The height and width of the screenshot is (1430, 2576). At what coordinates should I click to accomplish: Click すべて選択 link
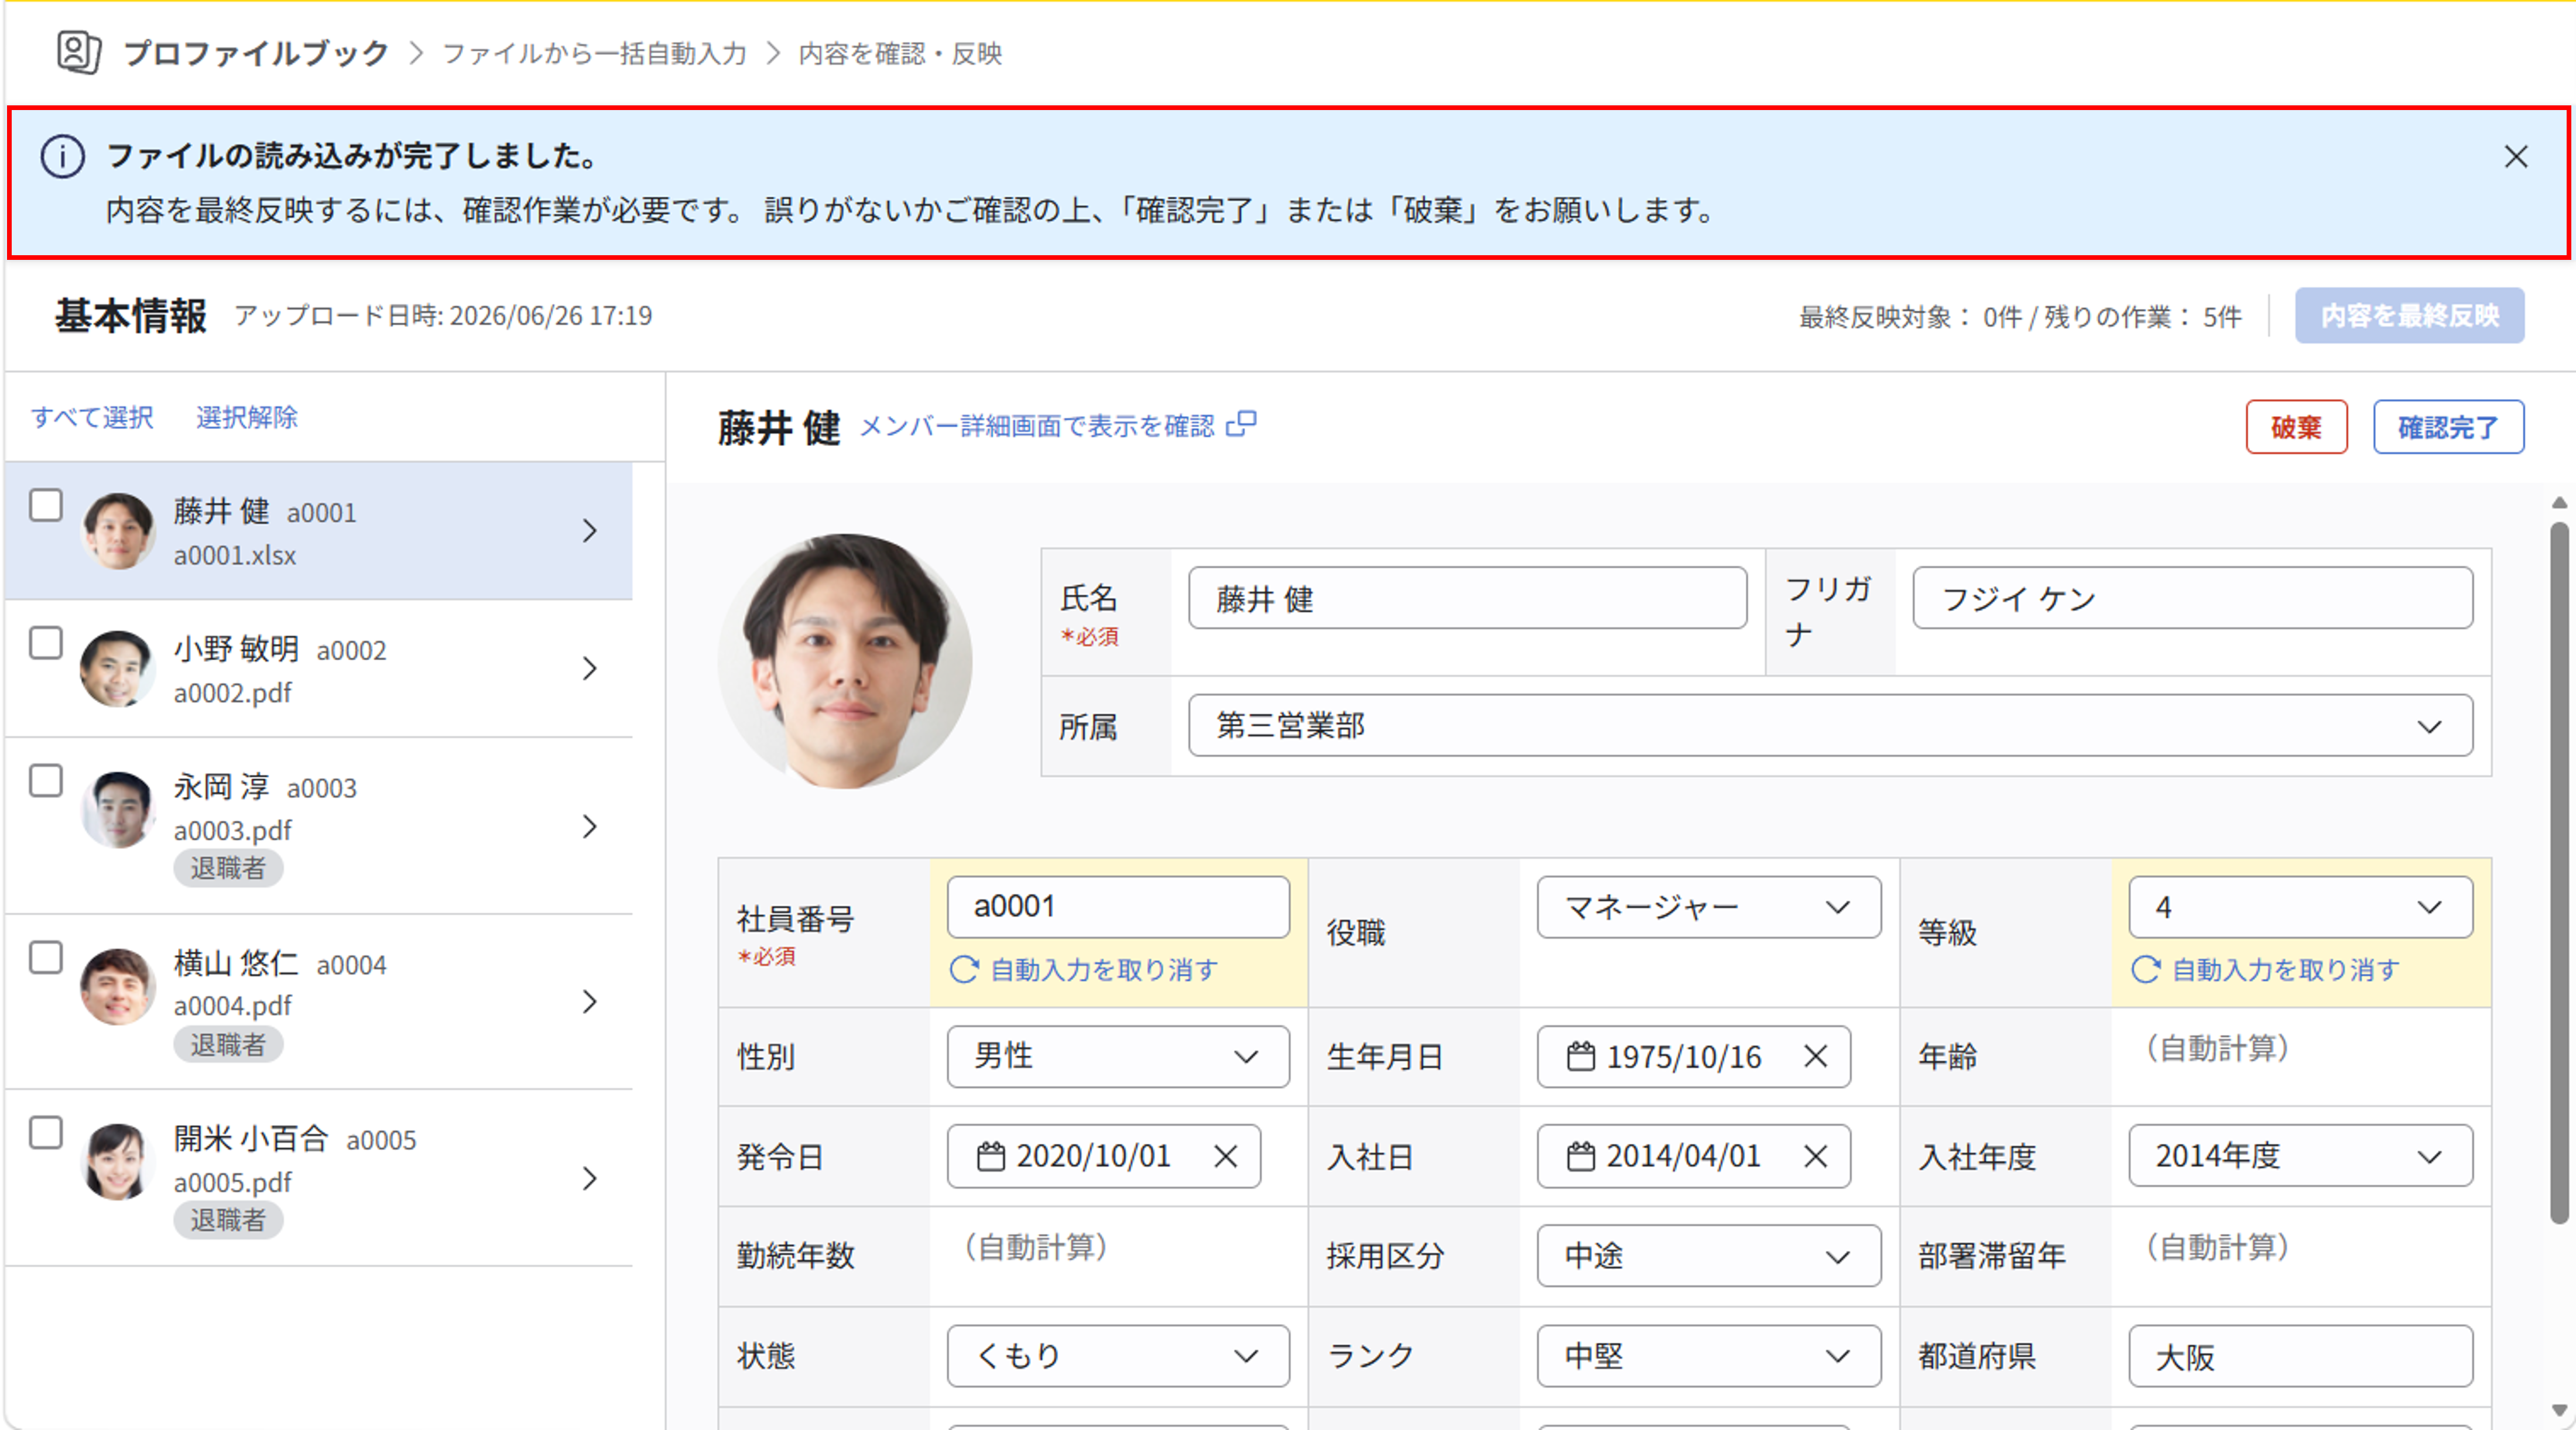click(x=92, y=417)
